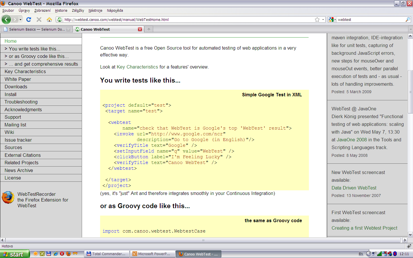This screenshot has width=413, height=258.
Task: Open the JavaOne 2008 news link
Action: coord(352,140)
